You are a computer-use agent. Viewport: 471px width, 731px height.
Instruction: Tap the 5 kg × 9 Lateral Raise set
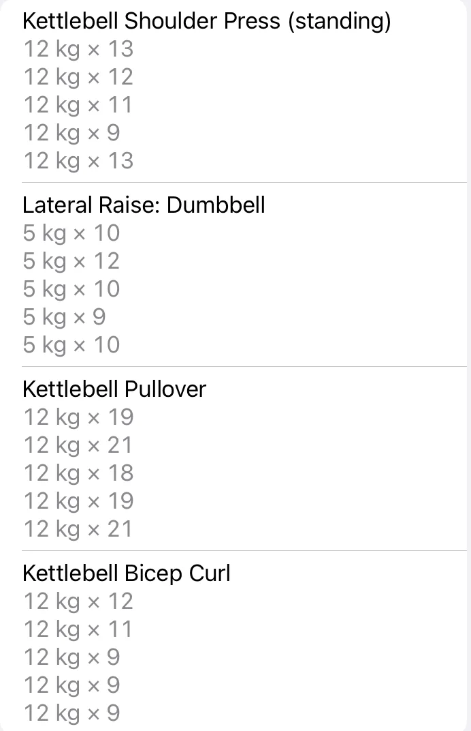click(64, 317)
